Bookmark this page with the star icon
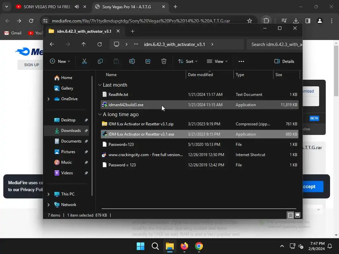 (x=250, y=21)
